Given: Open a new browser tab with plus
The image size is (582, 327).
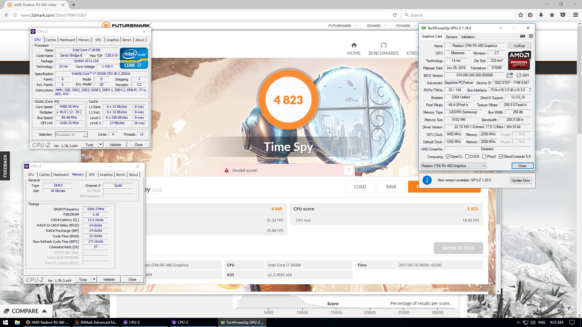Looking at the screenshot, I should tap(73, 5).
